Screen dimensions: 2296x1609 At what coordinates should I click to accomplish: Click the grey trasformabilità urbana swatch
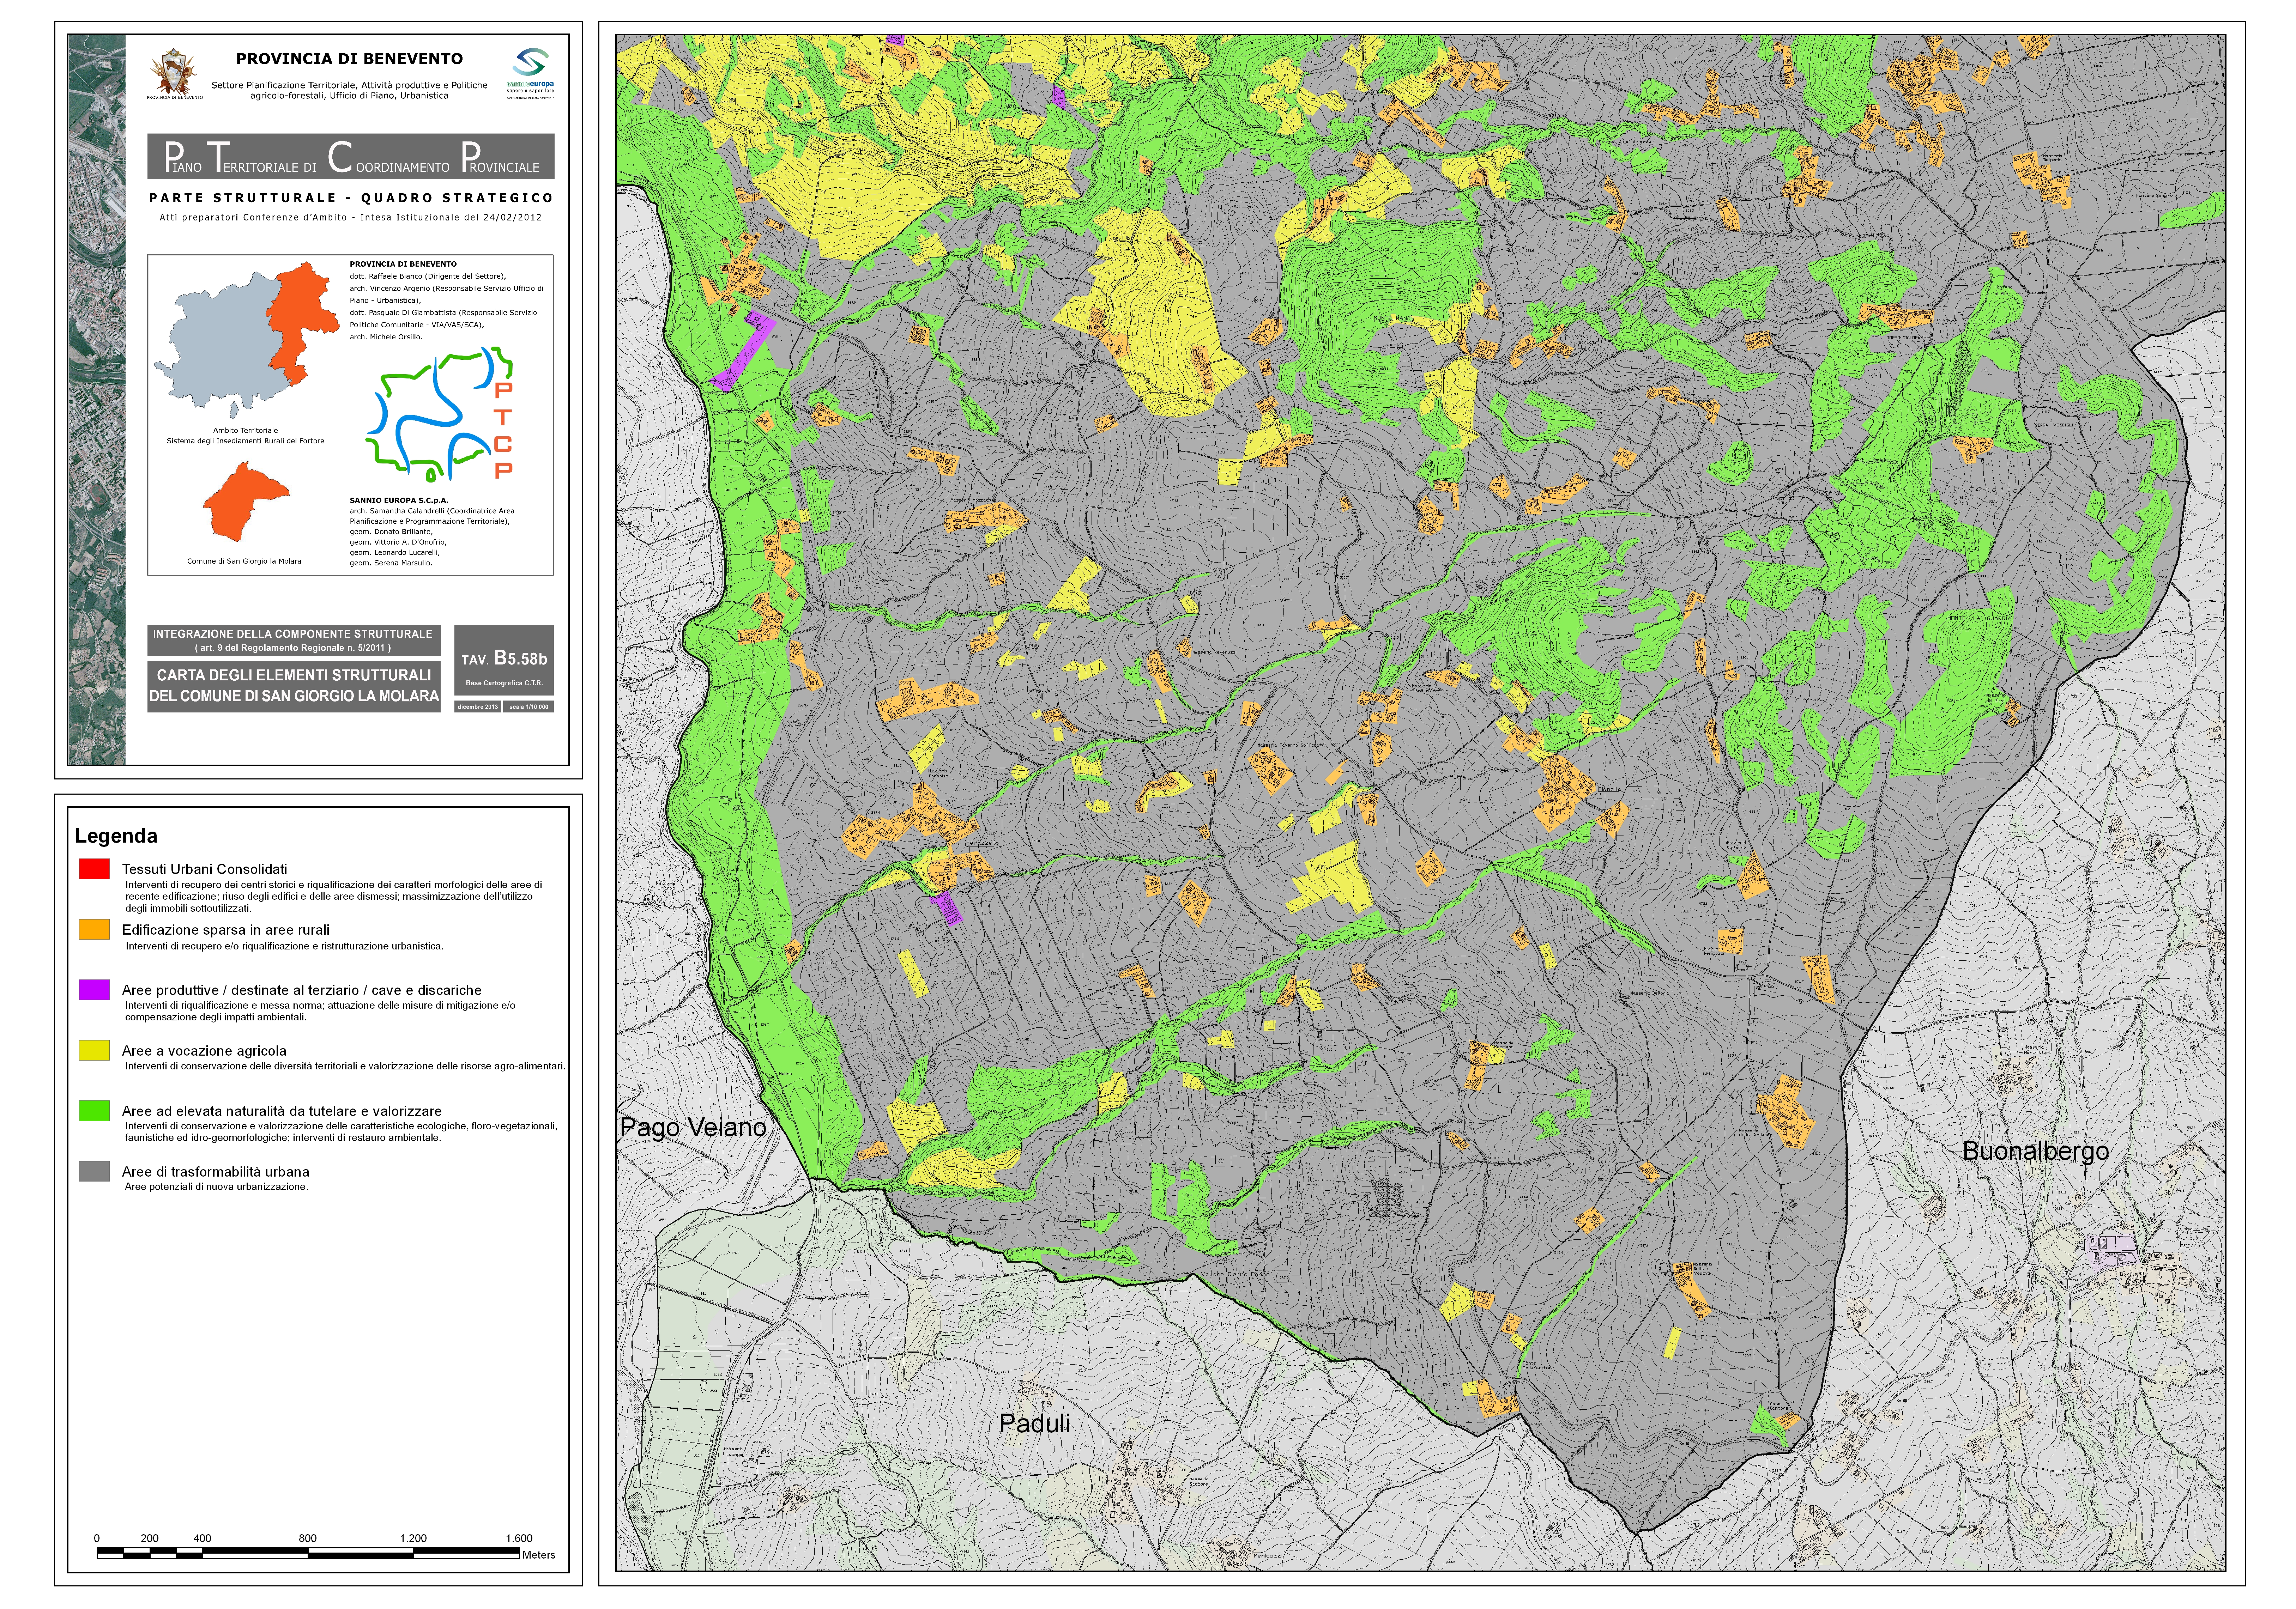[x=94, y=1171]
